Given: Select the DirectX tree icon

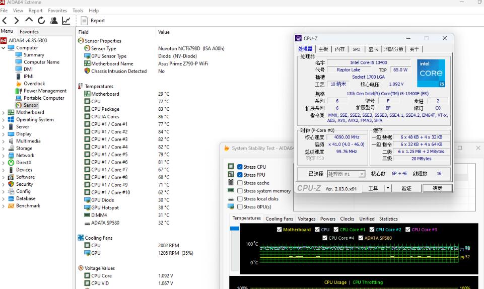Looking at the screenshot, I should point(11,163).
